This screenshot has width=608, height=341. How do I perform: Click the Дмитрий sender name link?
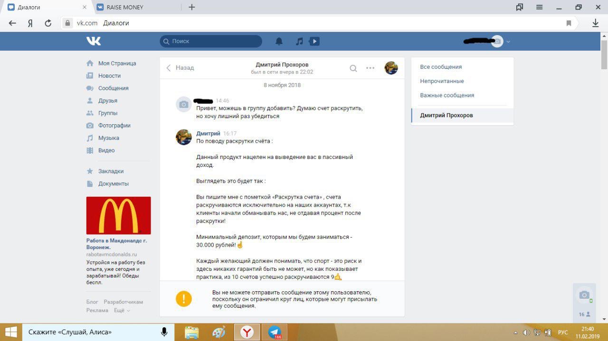208,133
